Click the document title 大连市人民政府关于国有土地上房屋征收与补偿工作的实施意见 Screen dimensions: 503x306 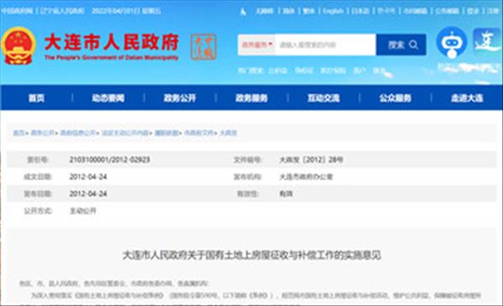click(251, 255)
